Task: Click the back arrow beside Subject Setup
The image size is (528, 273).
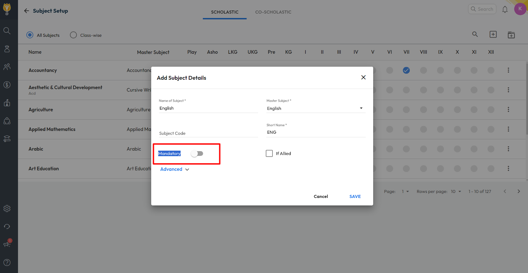Action: (x=26, y=11)
